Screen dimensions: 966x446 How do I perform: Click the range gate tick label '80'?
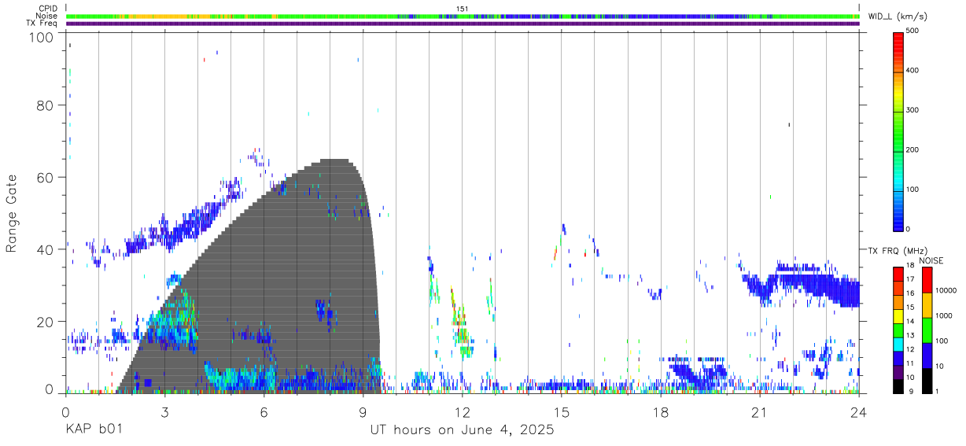pos(46,105)
